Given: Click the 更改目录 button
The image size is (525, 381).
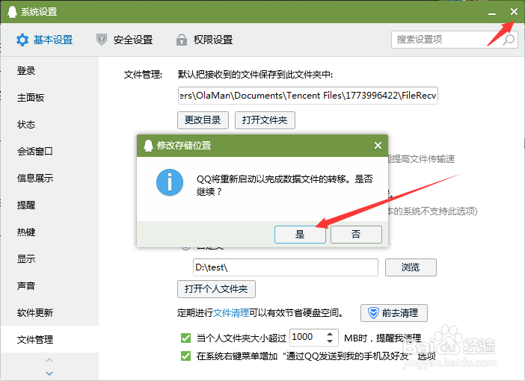Looking at the screenshot, I should pos(203,120).
